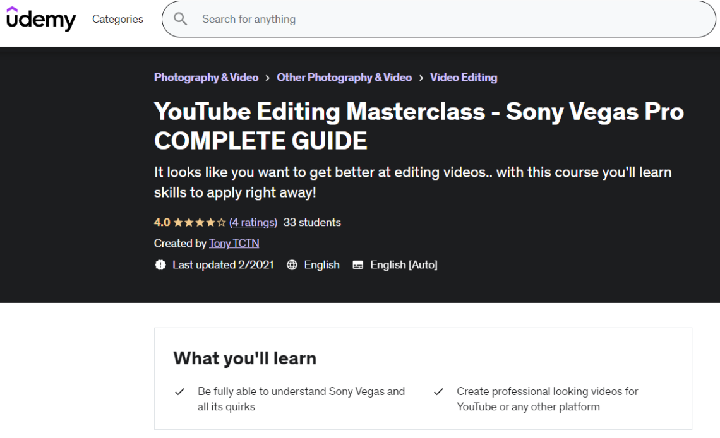Click the closed-captions icon before English [Auto]
The width and height of the screenshot is (720, 438).
[x=357, y=265]
